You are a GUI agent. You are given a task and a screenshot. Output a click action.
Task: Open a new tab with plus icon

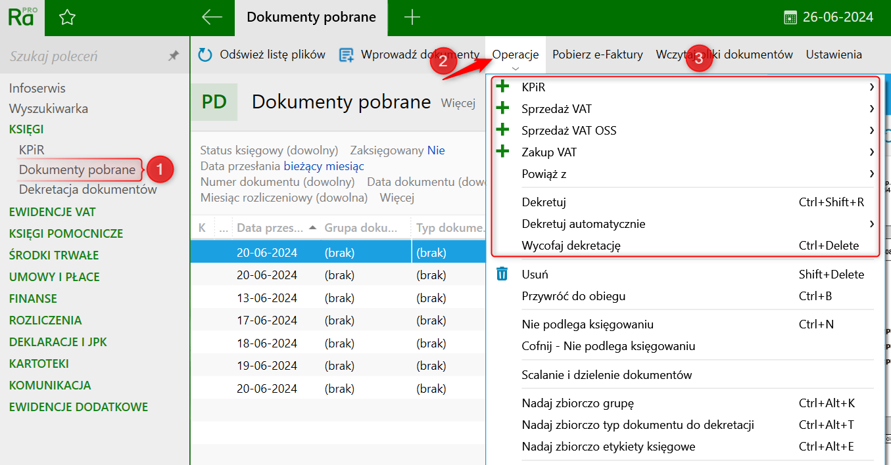click(412, 18)
